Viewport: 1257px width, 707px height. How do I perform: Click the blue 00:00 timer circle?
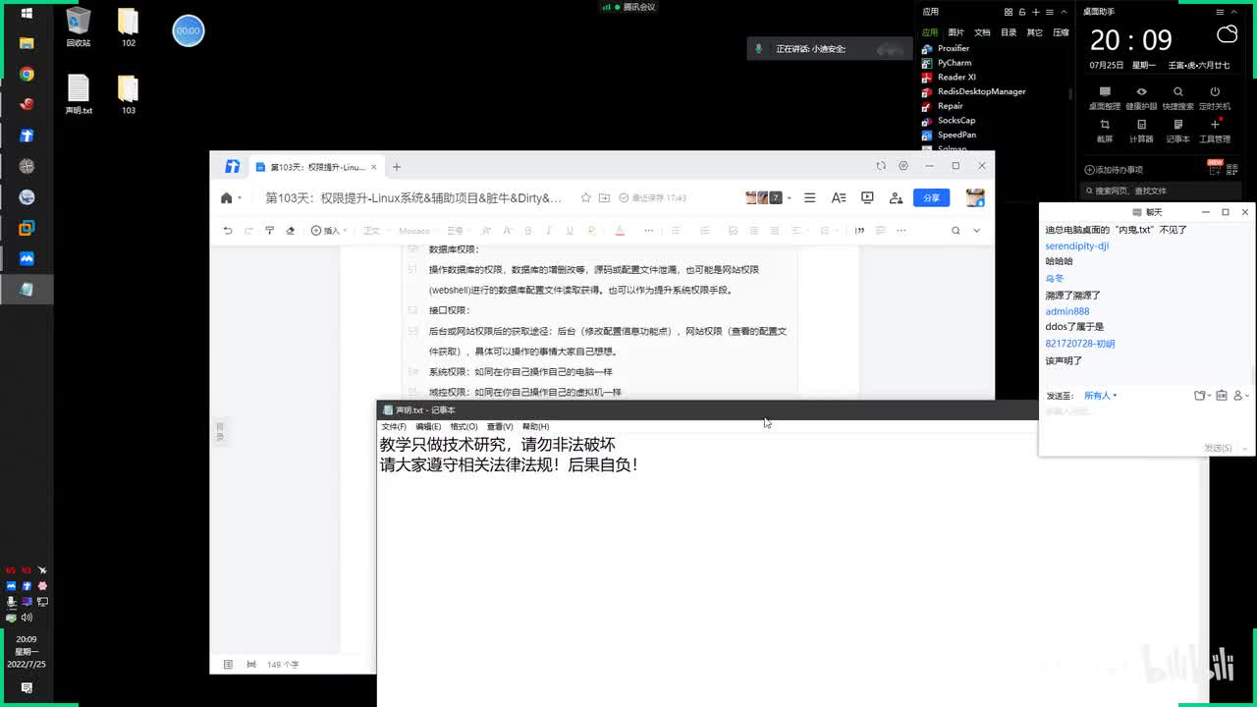189,30
